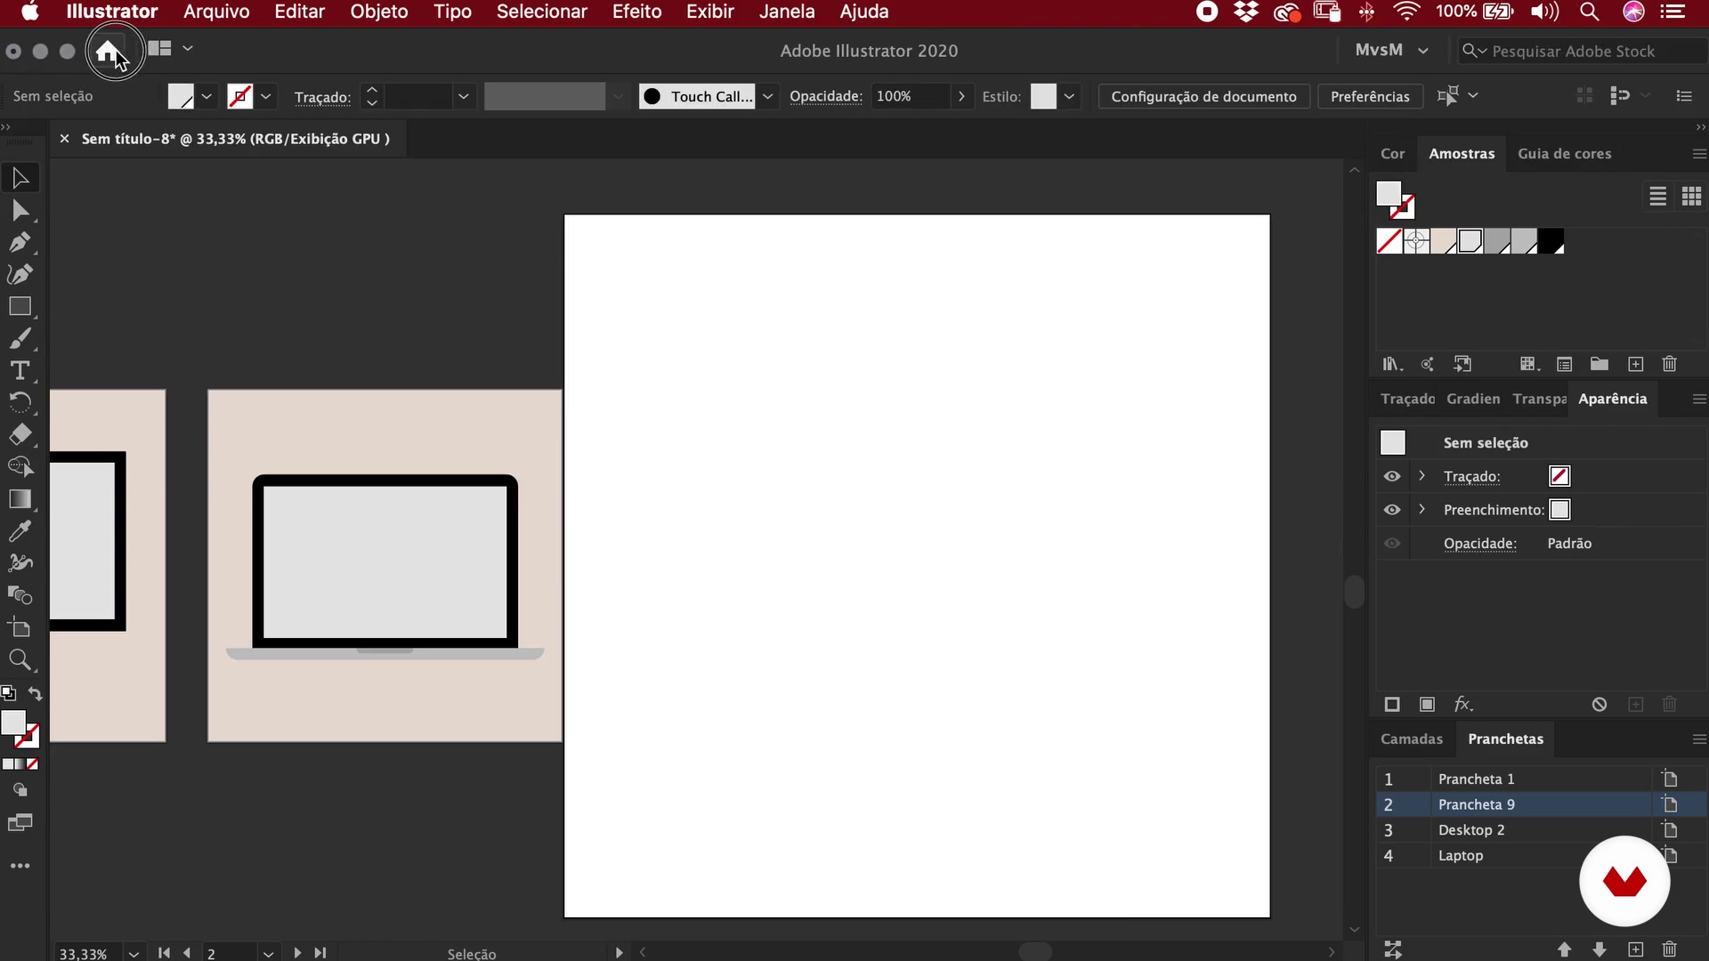Select the Selection tool arrow

coord(20,179)
